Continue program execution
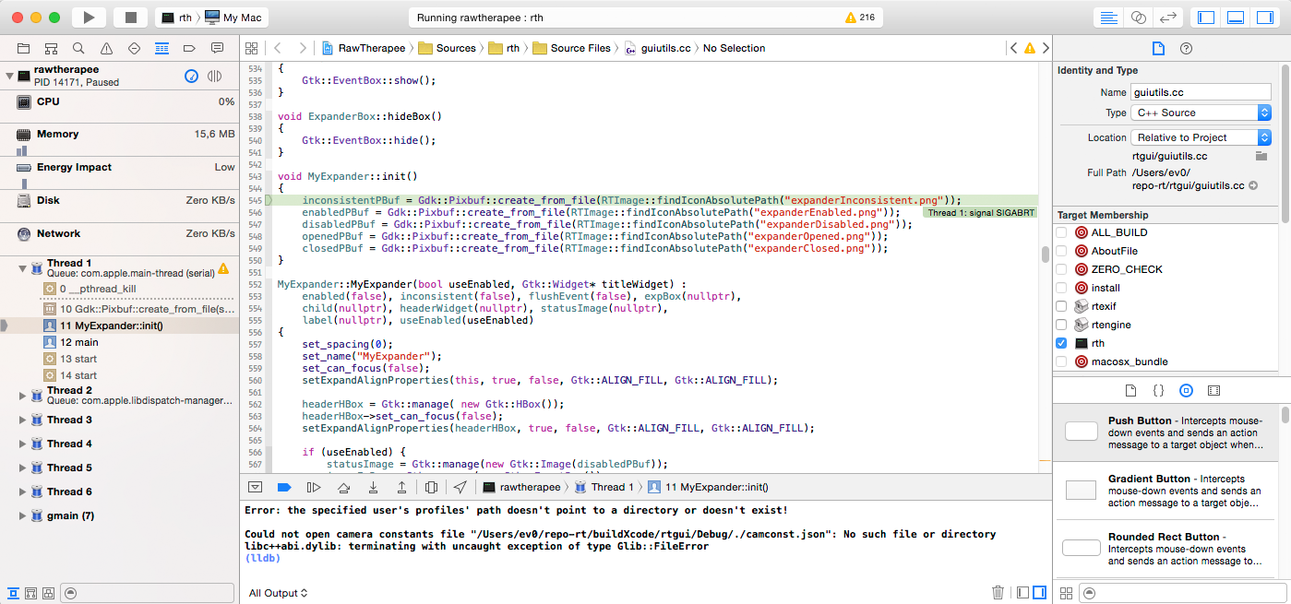The image size is (1291, 604). click(x=313, y=487)
